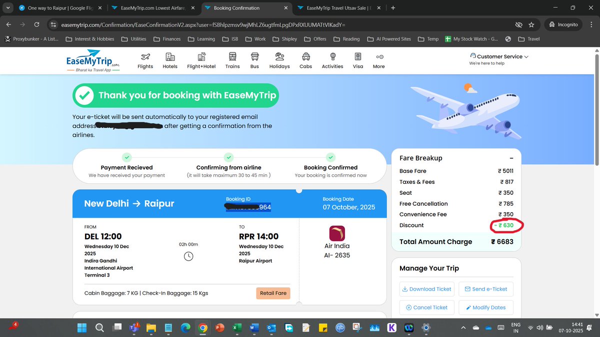Open the Offers bookmarks folder
This screenshot has width=600, height=337.
314,39
